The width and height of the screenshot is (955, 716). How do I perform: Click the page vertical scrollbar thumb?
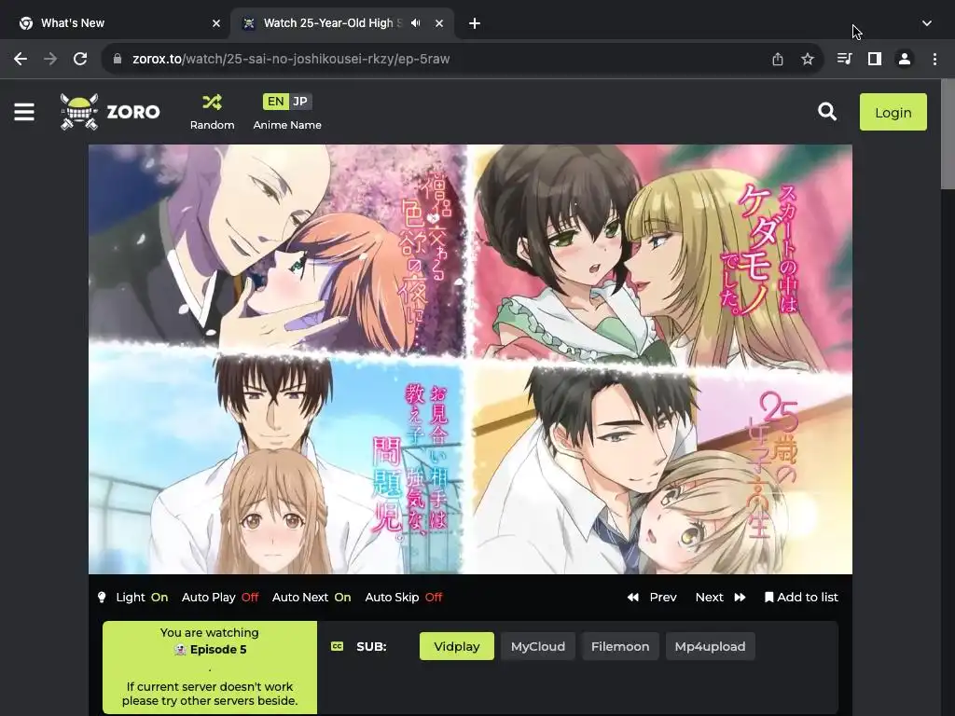(948, 135)
